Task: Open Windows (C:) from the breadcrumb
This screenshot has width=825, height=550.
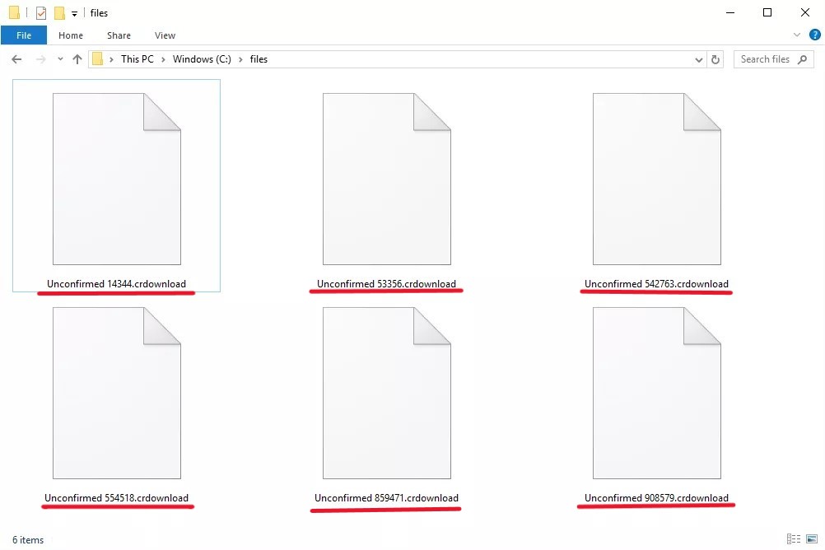Action: [x=201, y=58]
